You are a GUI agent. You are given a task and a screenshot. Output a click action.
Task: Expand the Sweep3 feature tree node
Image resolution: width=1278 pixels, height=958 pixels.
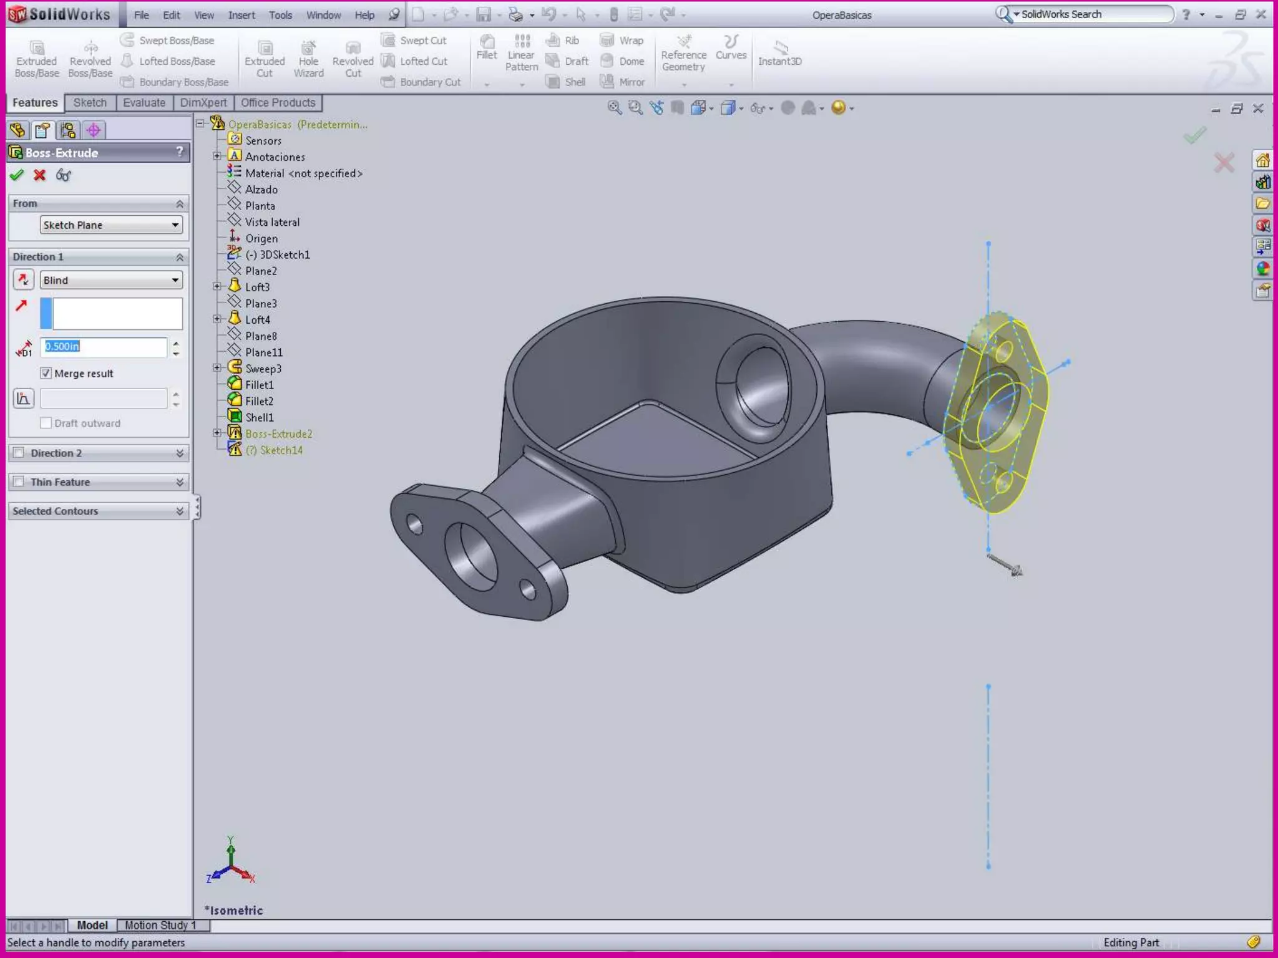pos(217,368)
